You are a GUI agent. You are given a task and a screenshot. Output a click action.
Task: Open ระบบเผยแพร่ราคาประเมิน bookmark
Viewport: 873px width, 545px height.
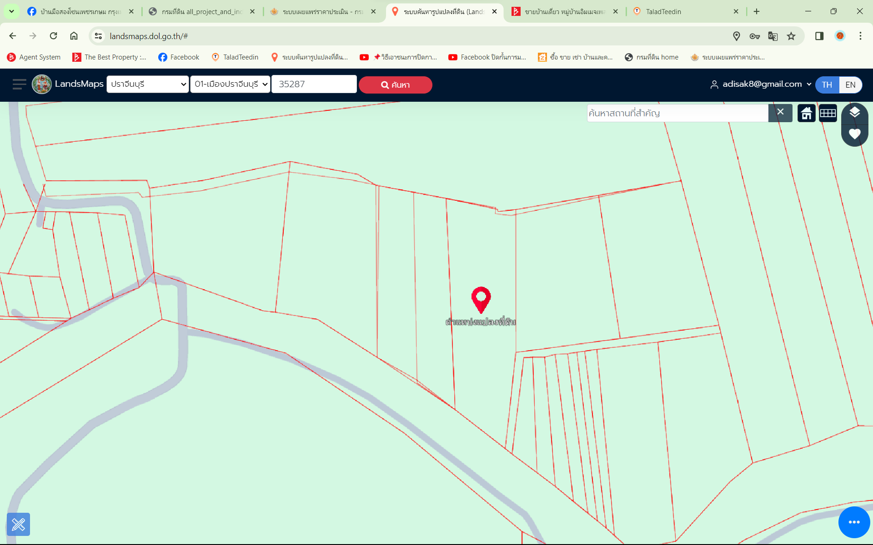point(727,57)
